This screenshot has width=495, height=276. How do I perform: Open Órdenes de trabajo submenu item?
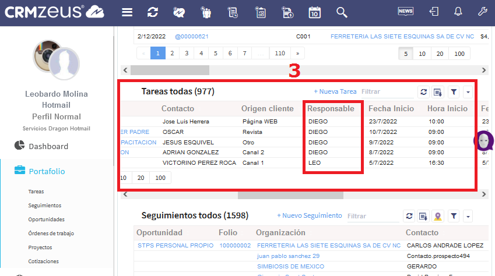pos(51,233)
